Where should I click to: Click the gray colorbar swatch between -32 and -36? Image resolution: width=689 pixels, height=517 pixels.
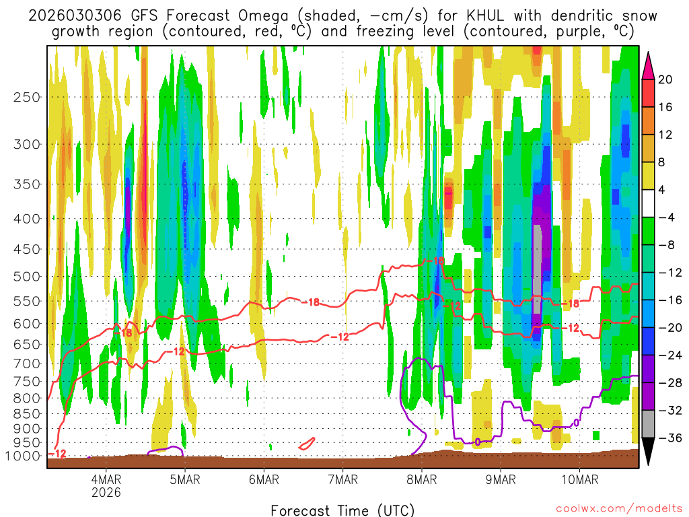point(648,424)
